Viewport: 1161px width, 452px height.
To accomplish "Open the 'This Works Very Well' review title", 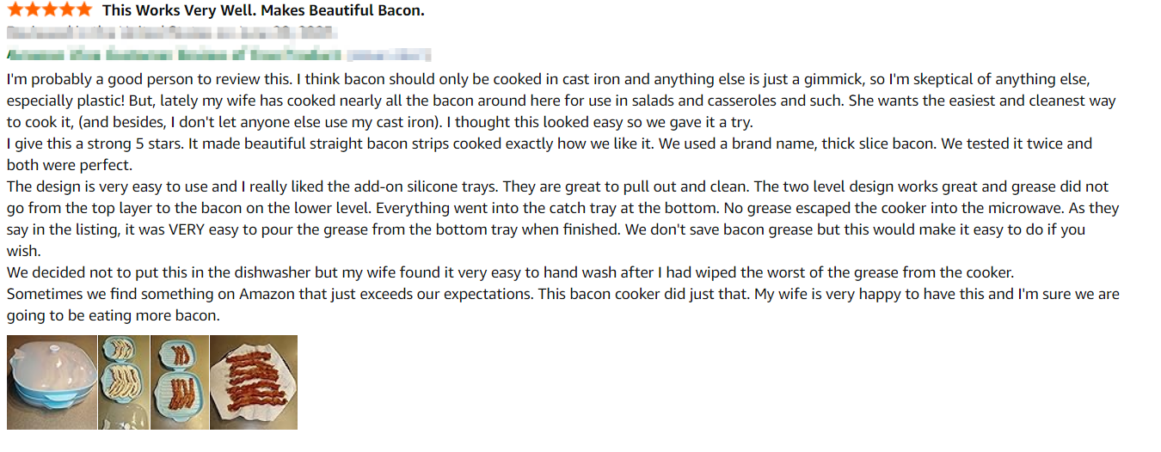I will (x=263, y=11).
